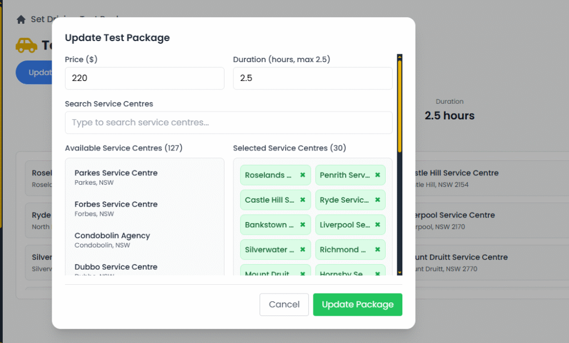Click the yellow car icon

point(26,45)
